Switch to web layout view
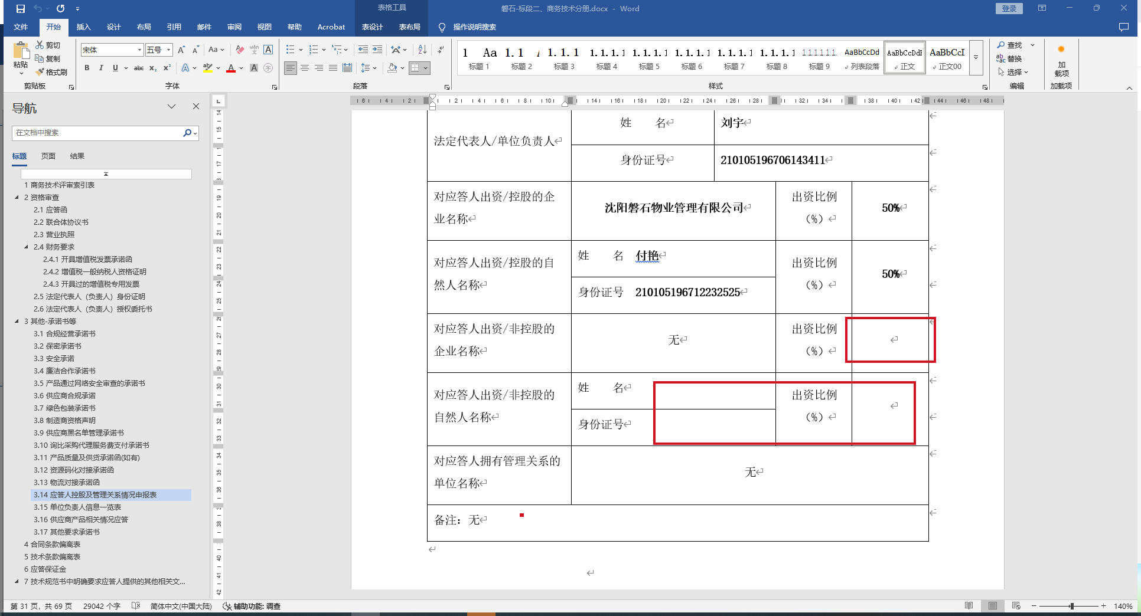The height and width of the screenshot is (616, 1141). tap(1016, 606)
